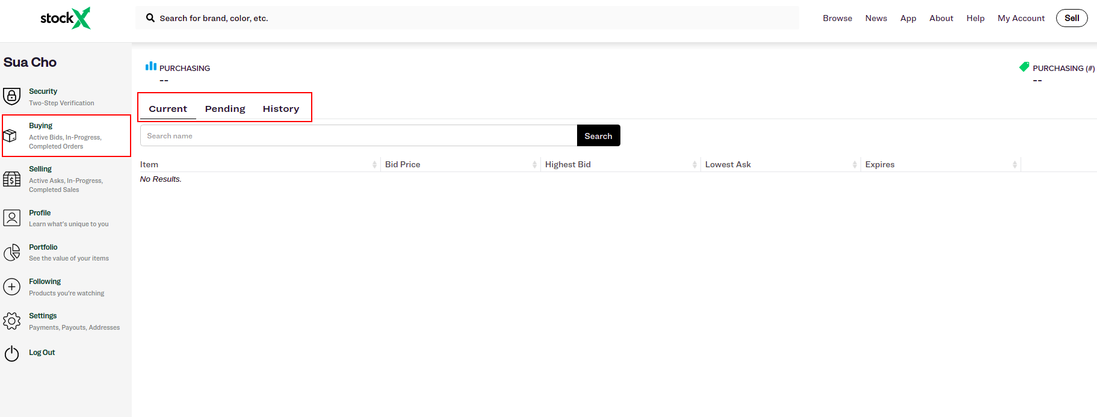Image resolution: width=1097 pixels, height=417 pixels.
Task: Click the Following plus circle icon
Action: (x=12, y=287)
